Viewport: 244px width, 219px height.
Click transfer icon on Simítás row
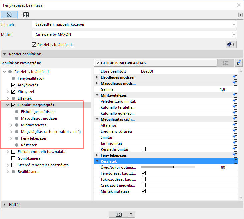pyautogui.click(x=235, y=137)
